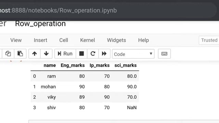Click row index 3 in table

[x=35, y=108]
